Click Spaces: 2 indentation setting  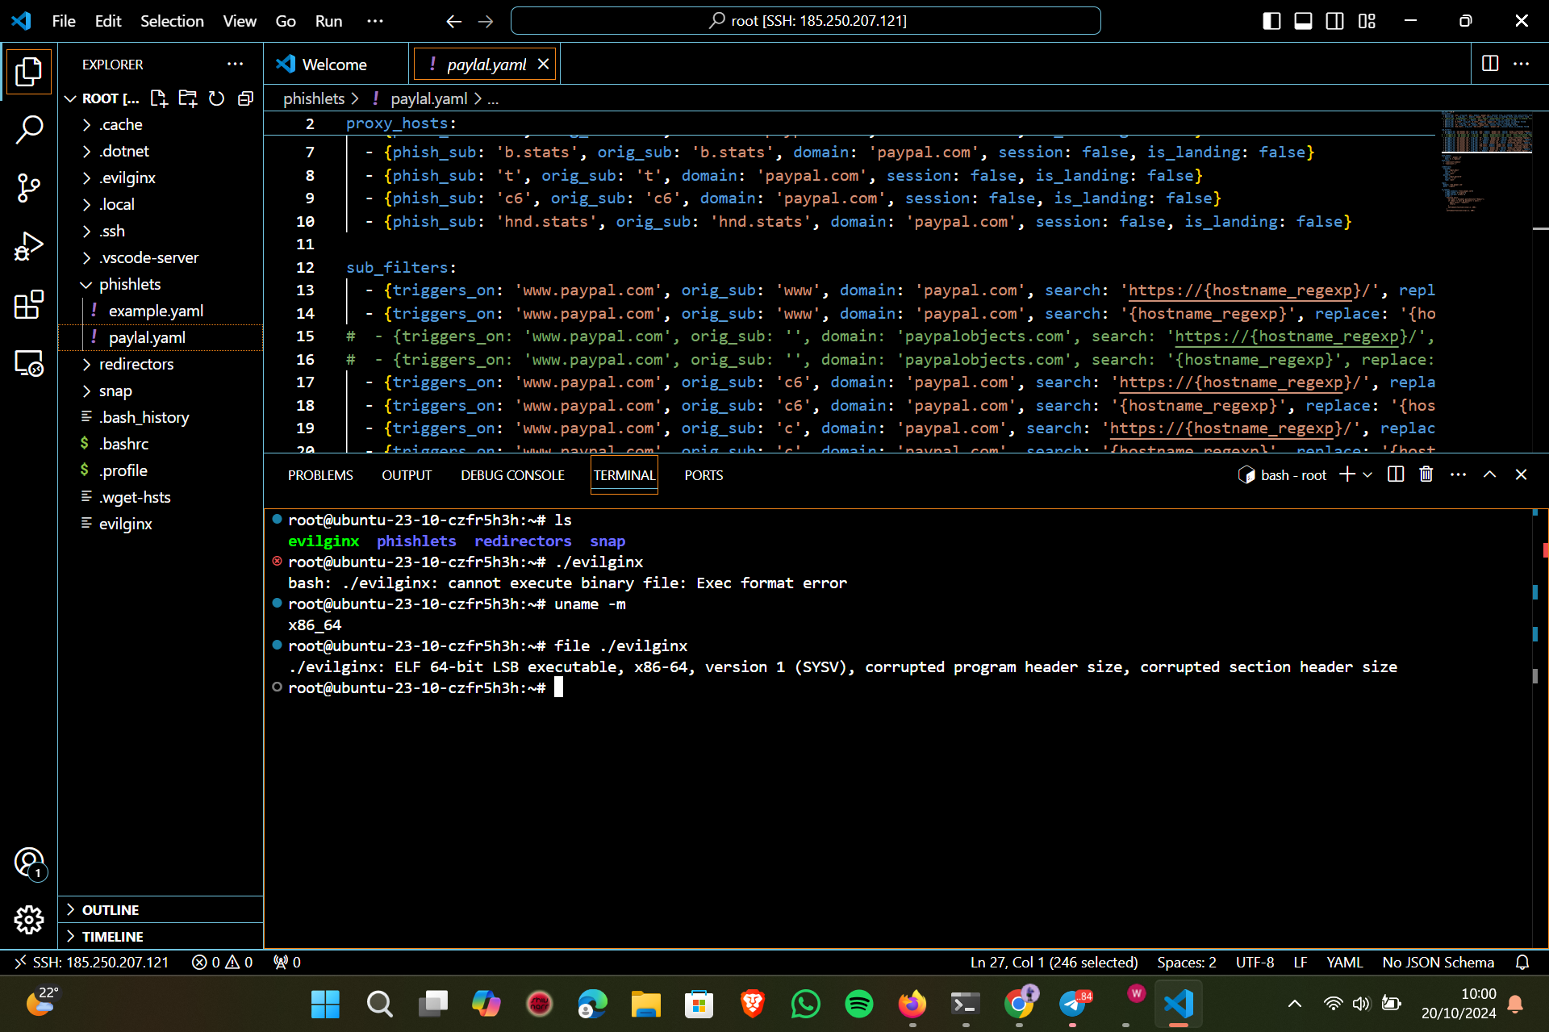(1186, 962)
